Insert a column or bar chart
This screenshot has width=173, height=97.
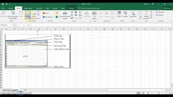[72, 12]
